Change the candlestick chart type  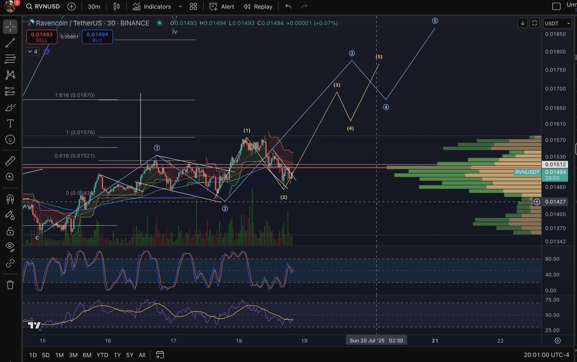[117, 7]
